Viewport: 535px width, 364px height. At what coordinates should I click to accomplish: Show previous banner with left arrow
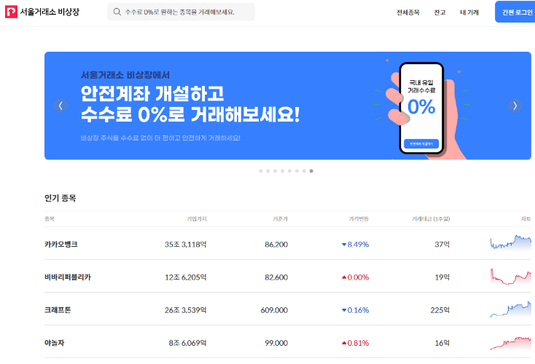60,106
